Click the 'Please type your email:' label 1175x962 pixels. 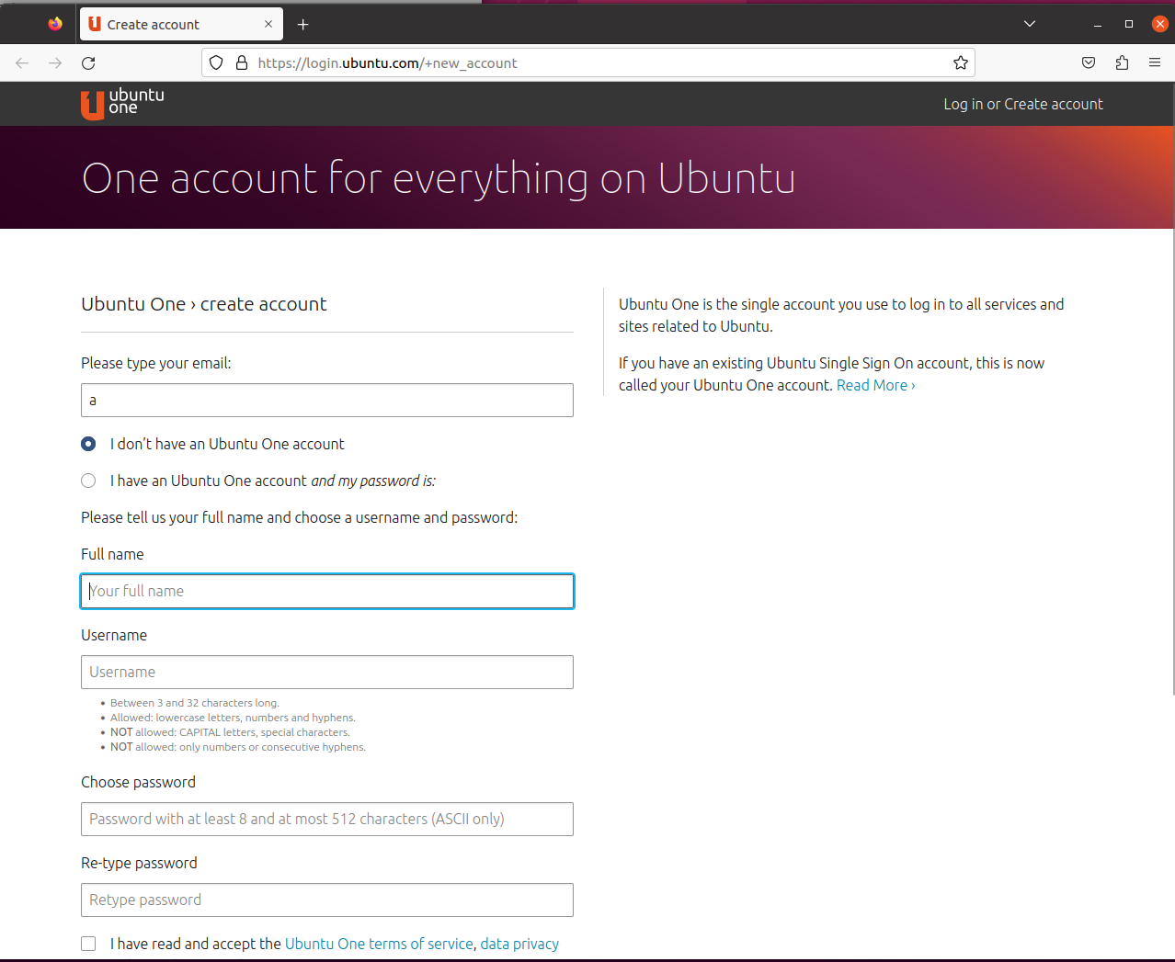pyautogui.click(x=156, y=363)
